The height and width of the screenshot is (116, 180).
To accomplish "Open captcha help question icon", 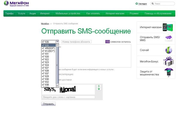I will pos(99,89).
